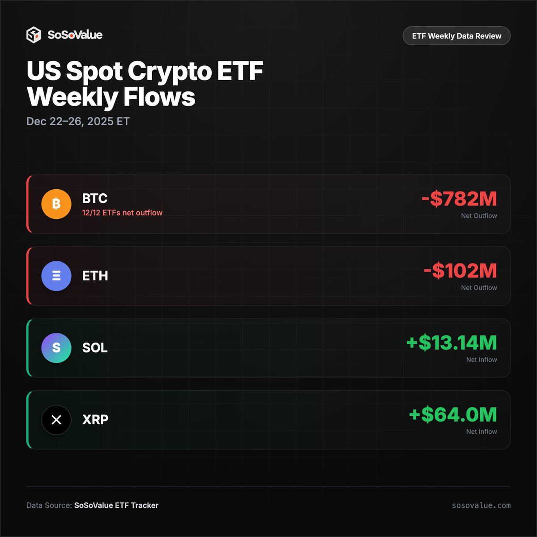Screen dimensions: 537x537
Task: Click the -$102M ETH net outflow value
Action: pos(460,271)
